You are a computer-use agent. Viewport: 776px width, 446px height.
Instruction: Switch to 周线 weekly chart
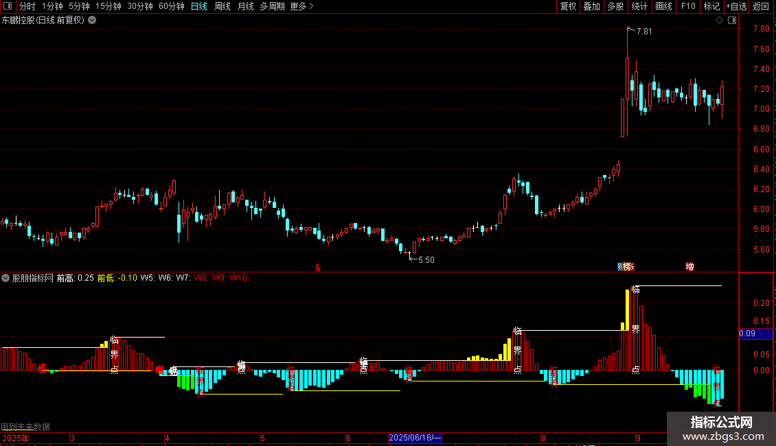pos(222,6)
